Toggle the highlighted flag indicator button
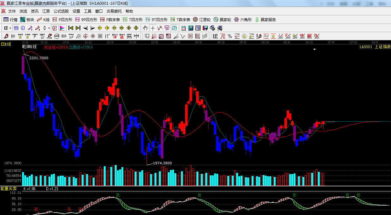The image size is (391, 215). tap(62, 28)
